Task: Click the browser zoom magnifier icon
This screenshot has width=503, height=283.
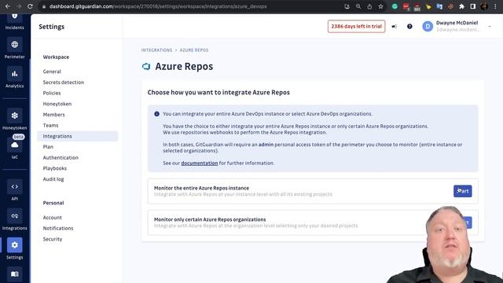Action: point(358,6)
